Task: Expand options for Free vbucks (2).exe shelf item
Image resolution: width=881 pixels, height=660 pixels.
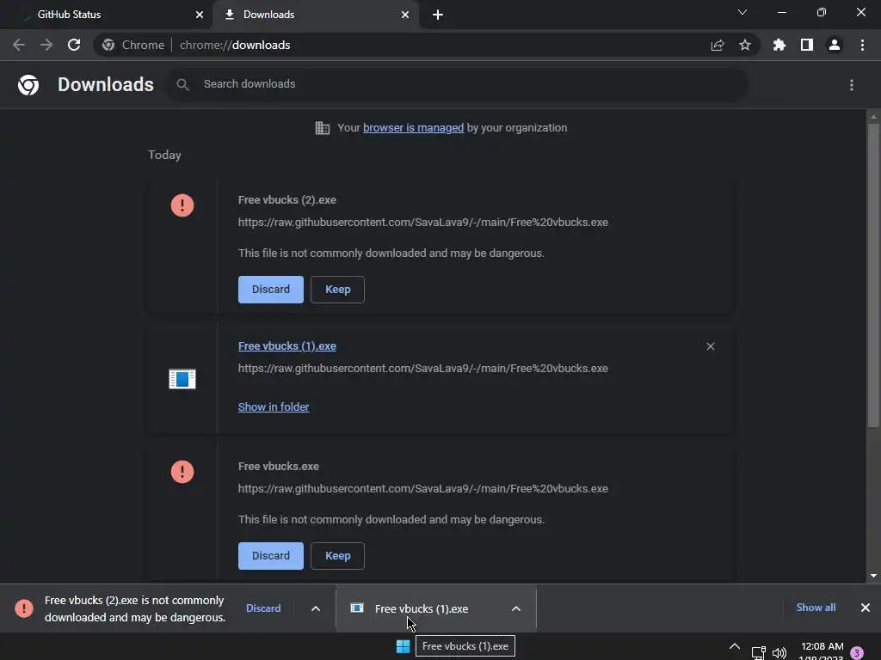Action: [x=316, y=608]
